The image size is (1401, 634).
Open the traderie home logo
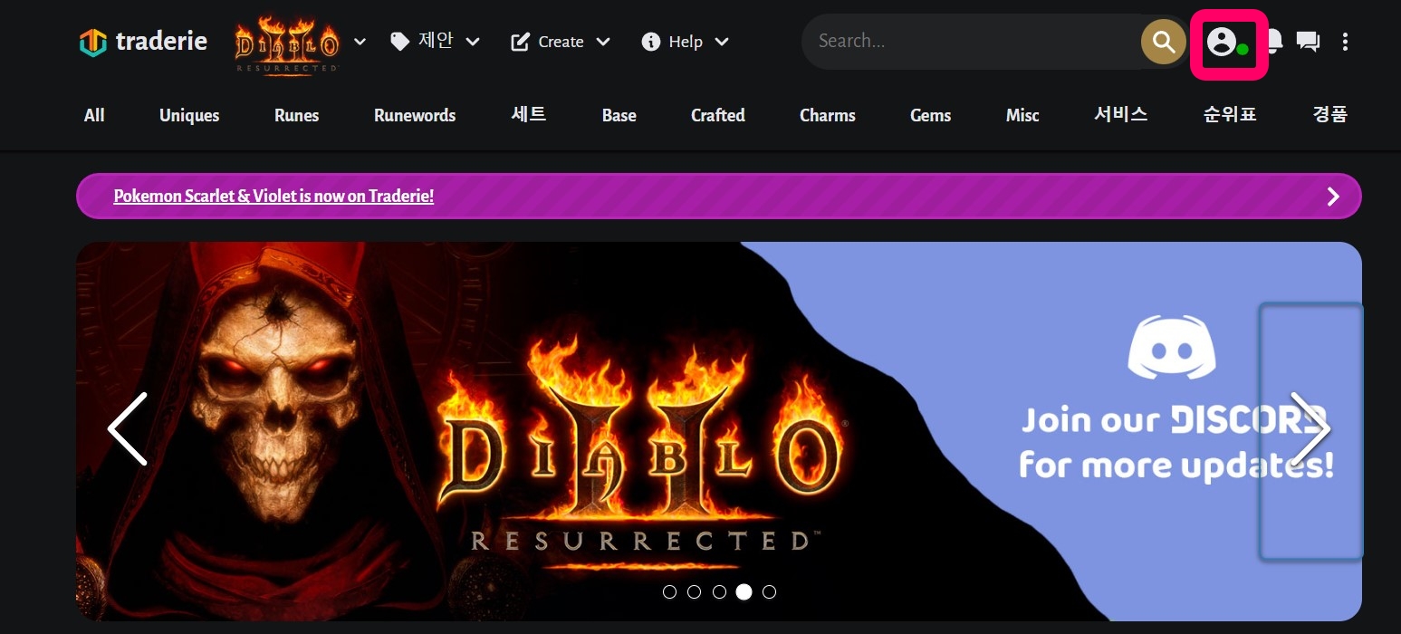pyautogui.click(x=143, y=42)
